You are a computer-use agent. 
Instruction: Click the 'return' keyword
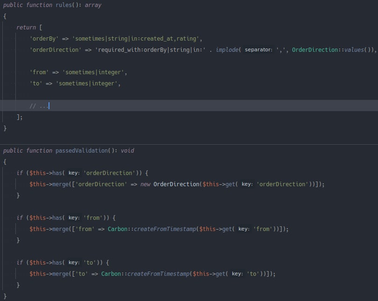coord(26,28)
